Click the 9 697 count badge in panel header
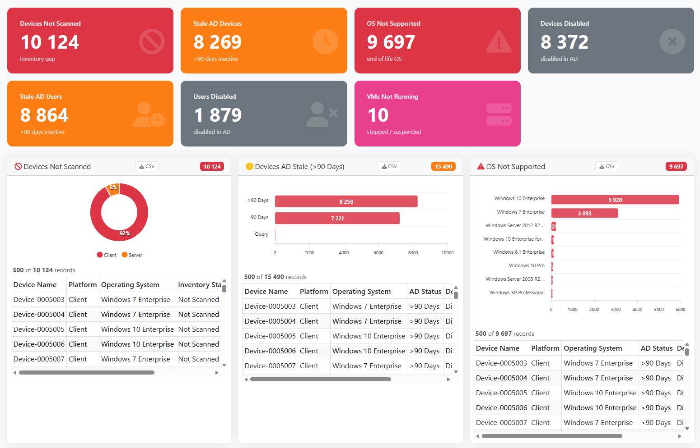Image resolution: width=700 pixels, height=448 pixels. (x=676, y=166)
